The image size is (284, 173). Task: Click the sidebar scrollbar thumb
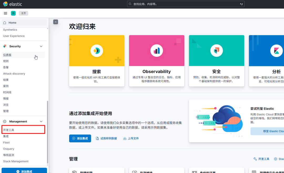point(48,132)
